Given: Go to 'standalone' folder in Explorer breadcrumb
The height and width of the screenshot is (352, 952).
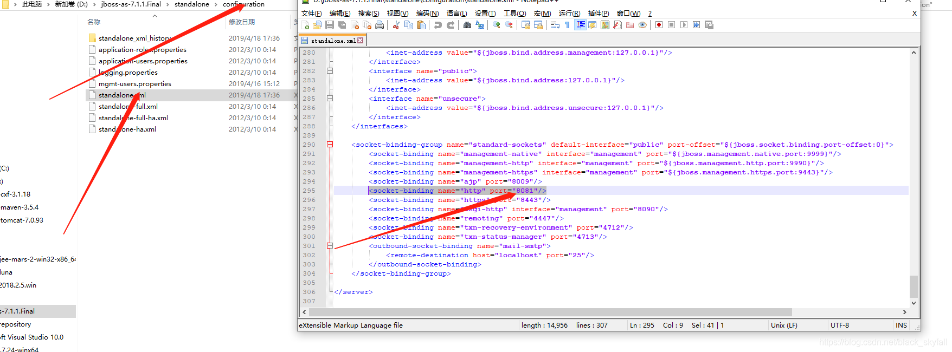Looking at the screenshot, I should tap(191, 4).
